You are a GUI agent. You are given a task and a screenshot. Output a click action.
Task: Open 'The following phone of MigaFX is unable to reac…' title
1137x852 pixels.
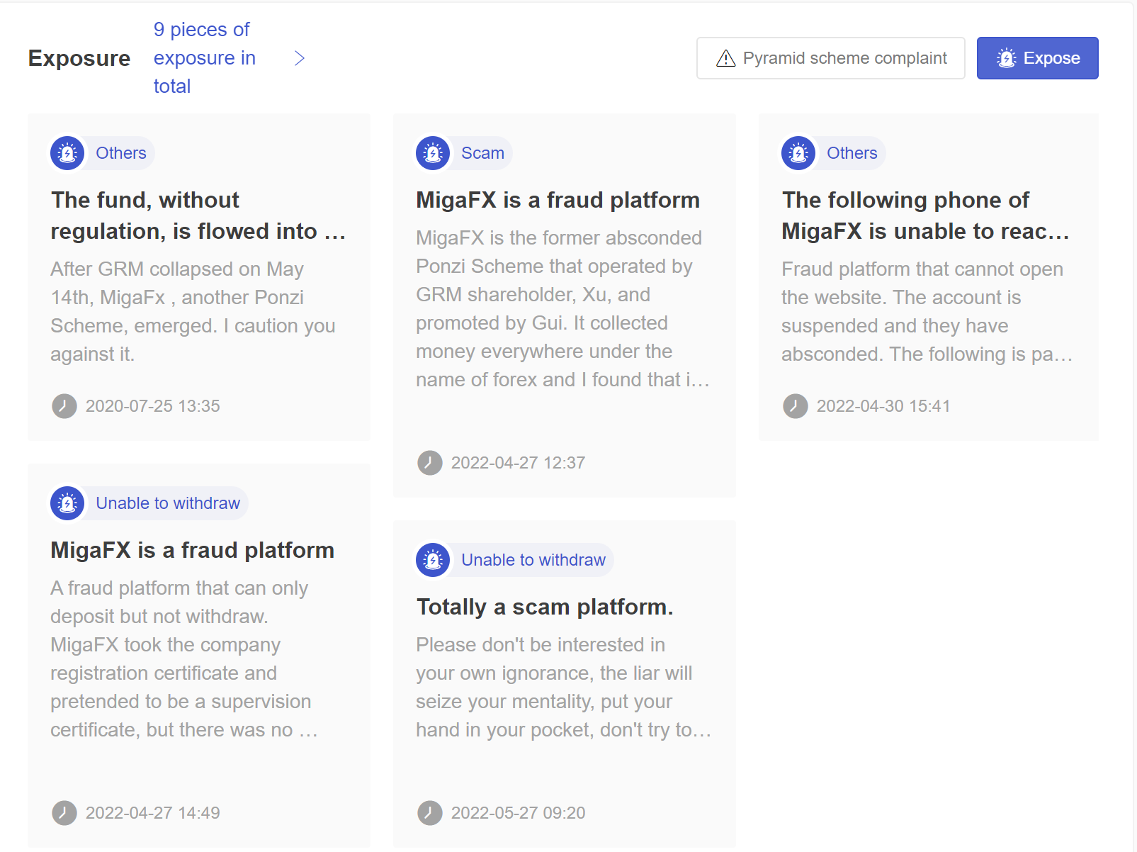pyautogui.click(x=926, y=215)
